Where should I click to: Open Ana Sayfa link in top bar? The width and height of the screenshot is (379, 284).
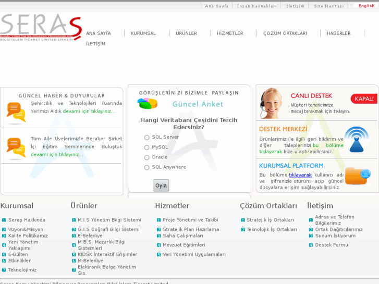click(x=216, y=6)
